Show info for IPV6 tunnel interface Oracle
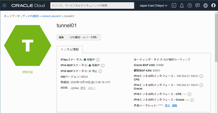 (x=192, y=100)
